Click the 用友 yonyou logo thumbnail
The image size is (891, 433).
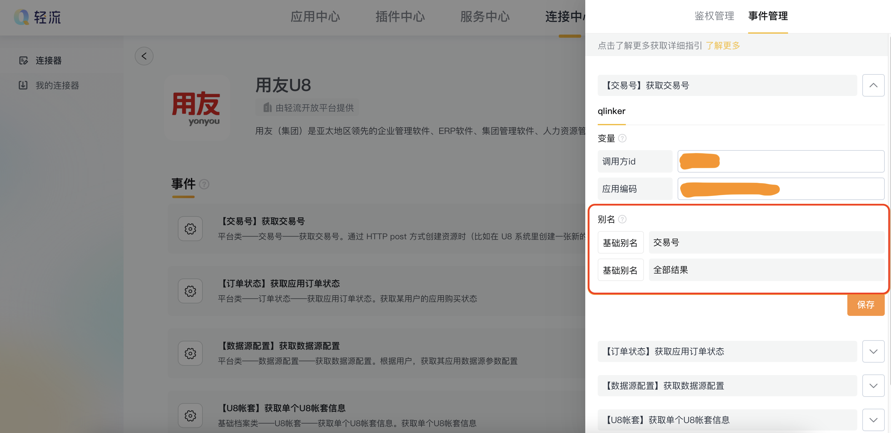point(197,107)
